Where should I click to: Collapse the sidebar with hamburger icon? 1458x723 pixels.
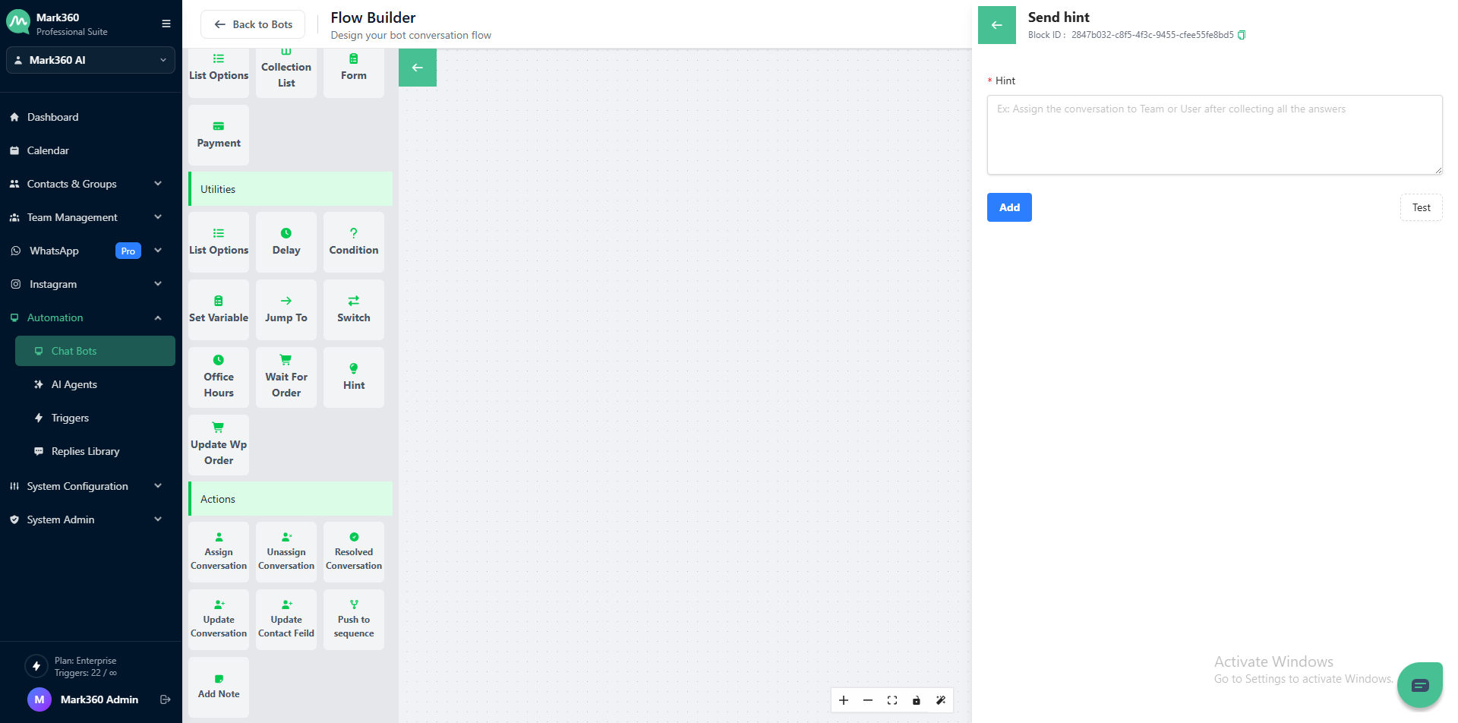(x=166, y=24)
